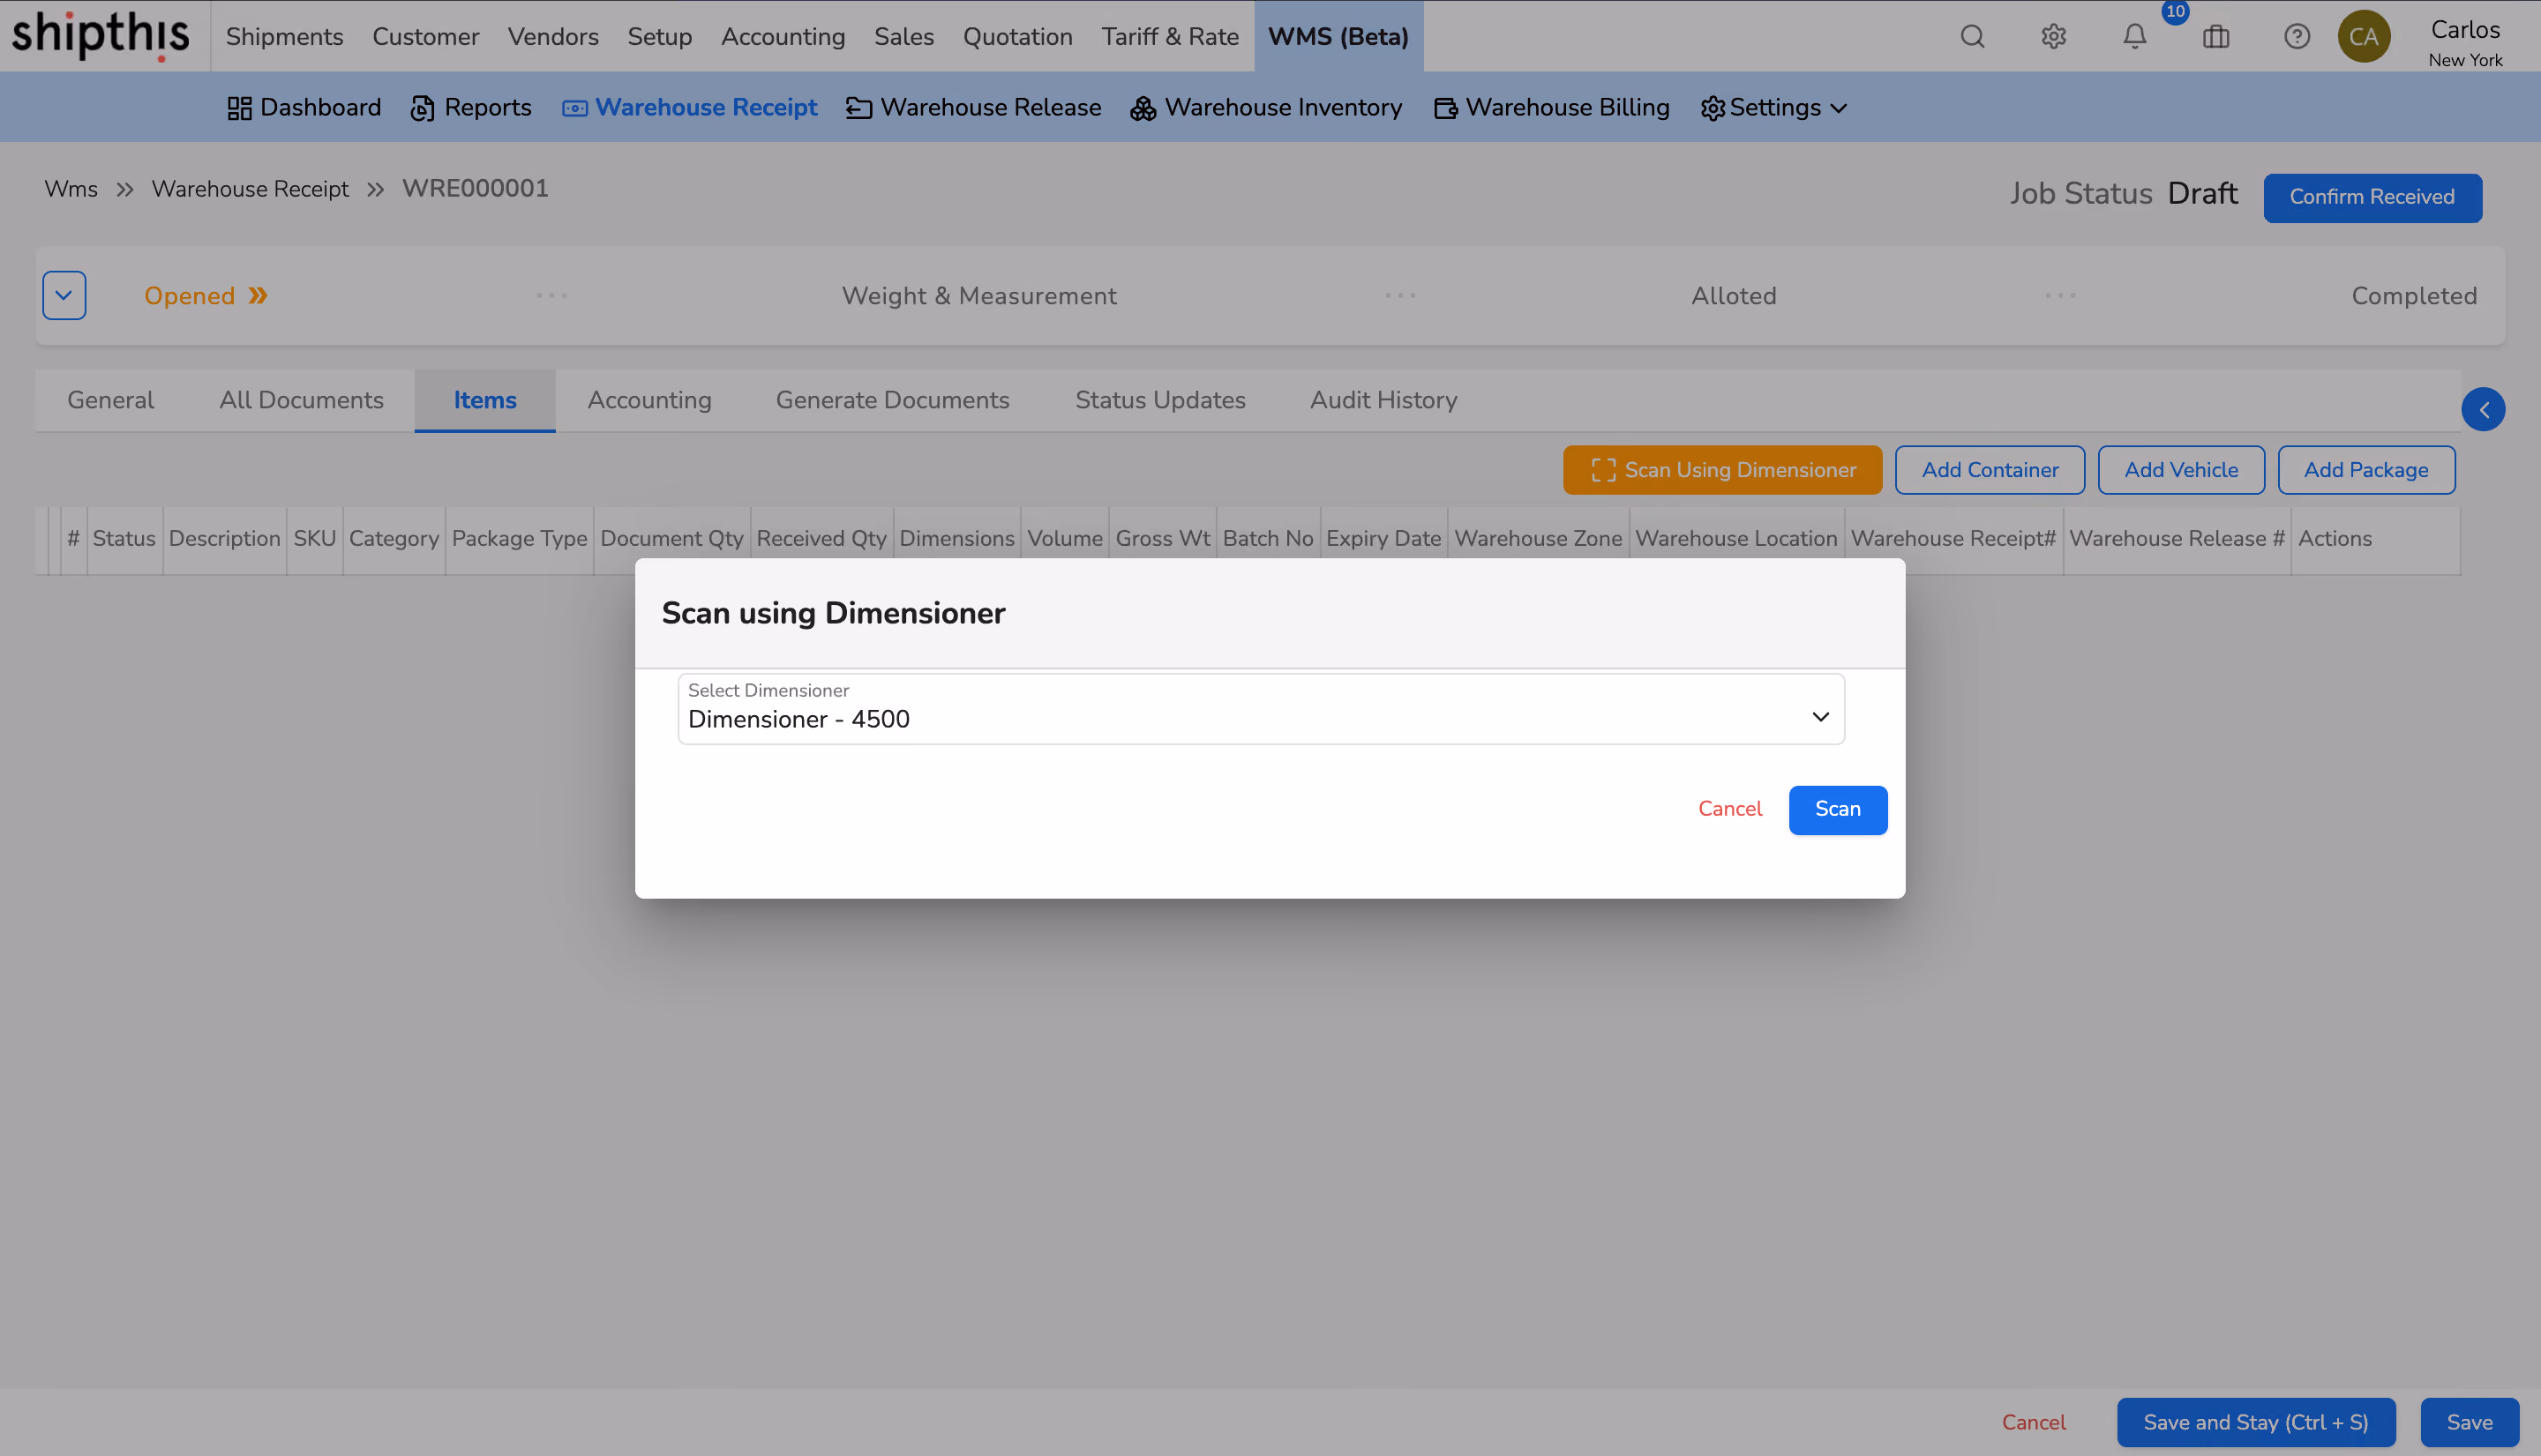2541x1456 pixels.
Task: Click the Package Type column header
Action: [519, 539]
